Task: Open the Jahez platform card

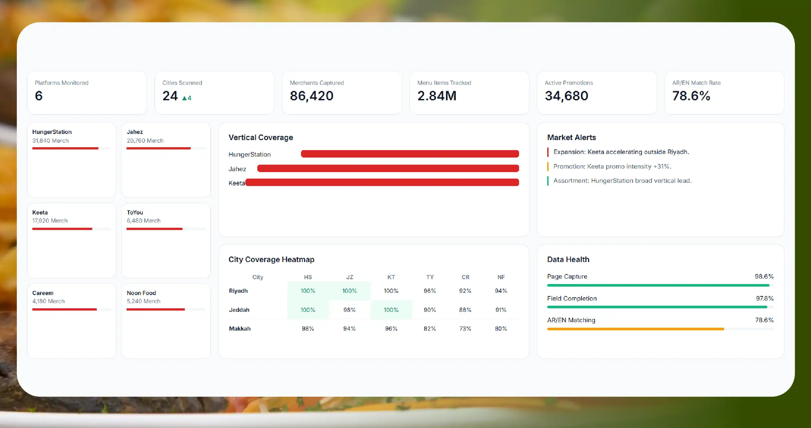Action: [166, 160]
